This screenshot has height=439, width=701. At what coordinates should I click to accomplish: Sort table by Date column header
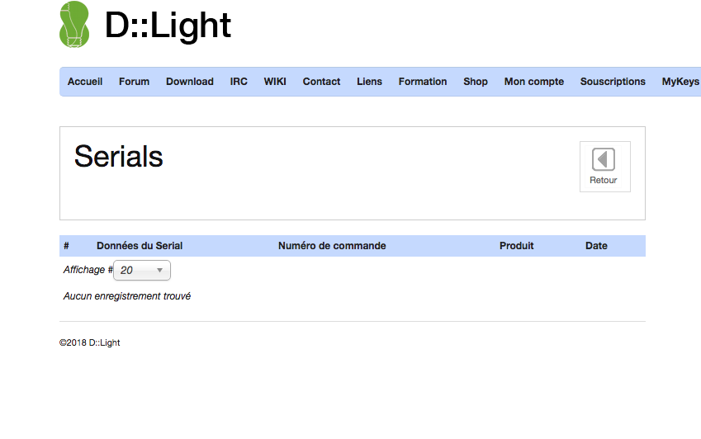tap(596, 246)
